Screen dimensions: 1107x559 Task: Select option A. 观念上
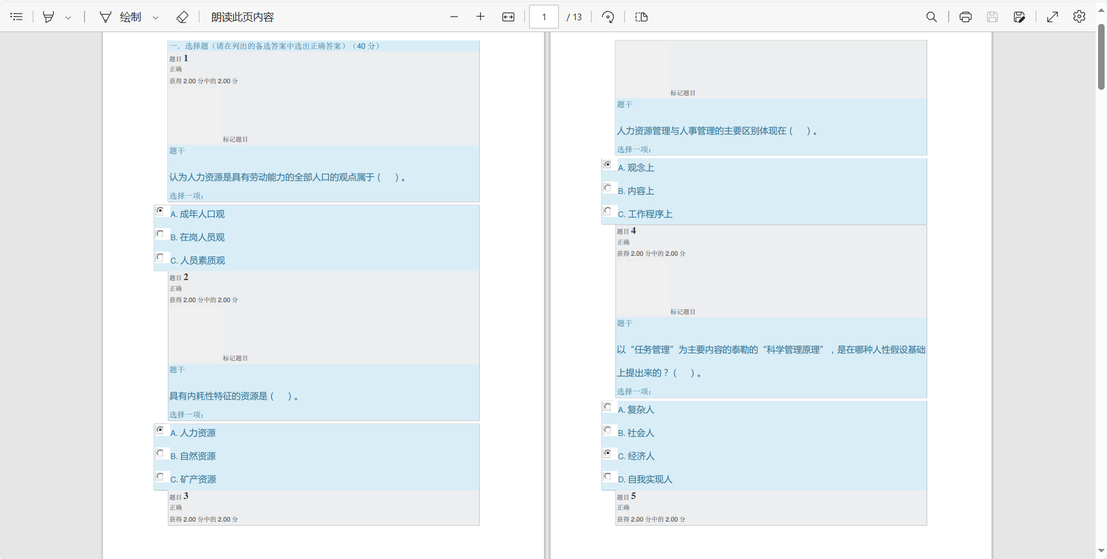point(608,164)
